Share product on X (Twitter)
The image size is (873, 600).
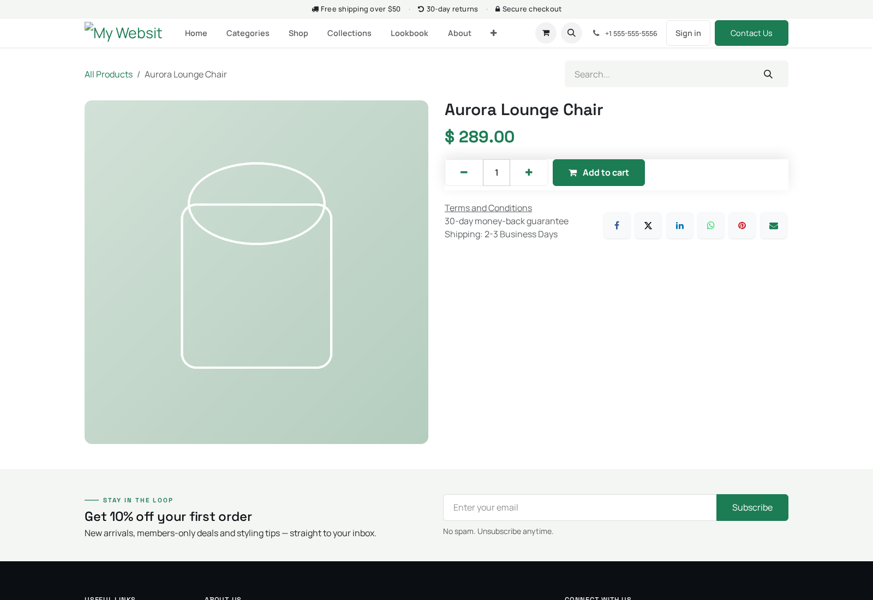pos(648,225)
